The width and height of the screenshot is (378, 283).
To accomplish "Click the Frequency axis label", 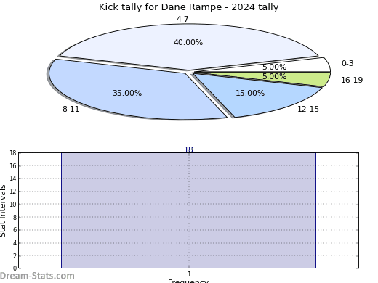I will click(188, 281).
